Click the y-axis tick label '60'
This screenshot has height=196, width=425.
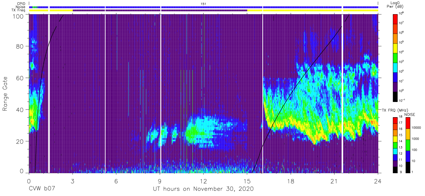coord(20,78)
